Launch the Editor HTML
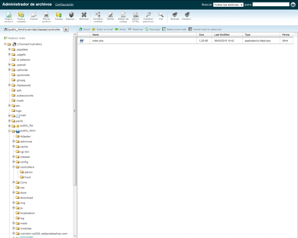Viewport: 298px width, 238px height. tap(136, 17)
